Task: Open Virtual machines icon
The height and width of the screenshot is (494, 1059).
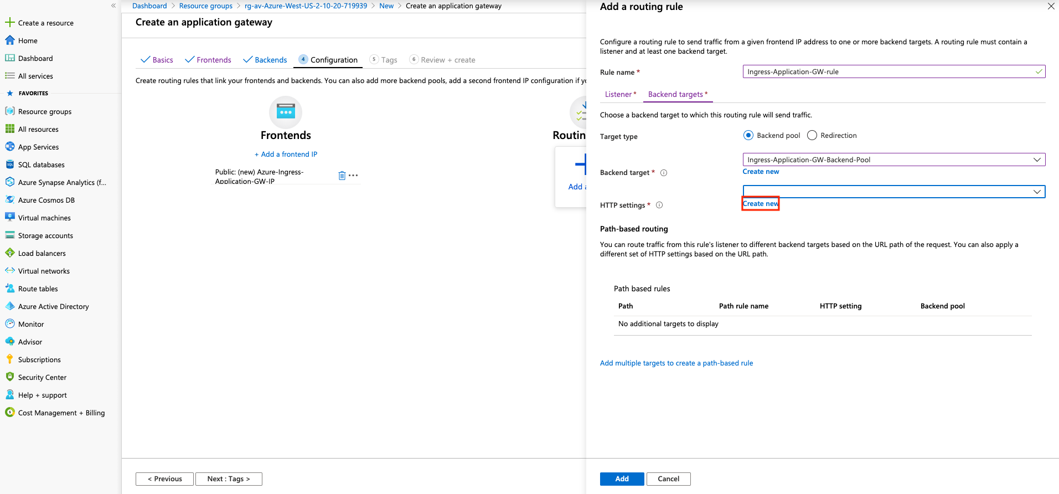Action: [x=9, y=218]
